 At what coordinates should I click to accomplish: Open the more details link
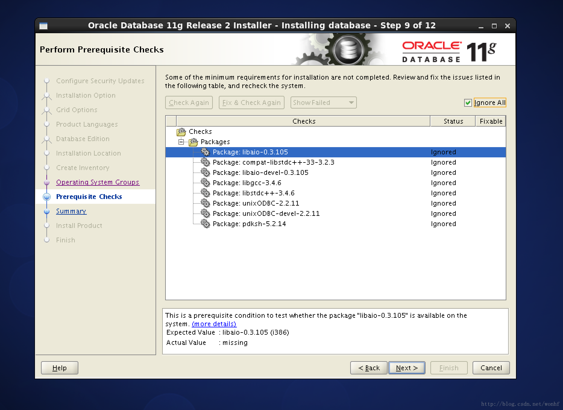[214, 324]
